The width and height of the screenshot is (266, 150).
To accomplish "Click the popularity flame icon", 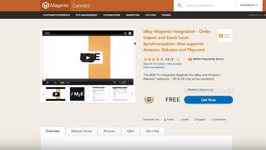I will 190,59.
